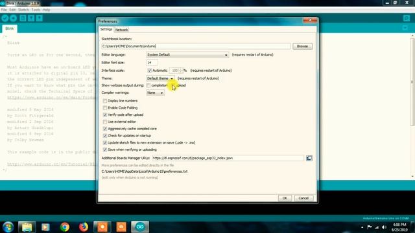Toggle Automatic interface scale checkbox
Image resolution: width=415 pixels, height=233 pixels.
(150, 71)
